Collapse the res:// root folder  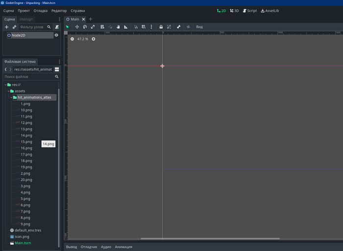[x=5, y=84]
